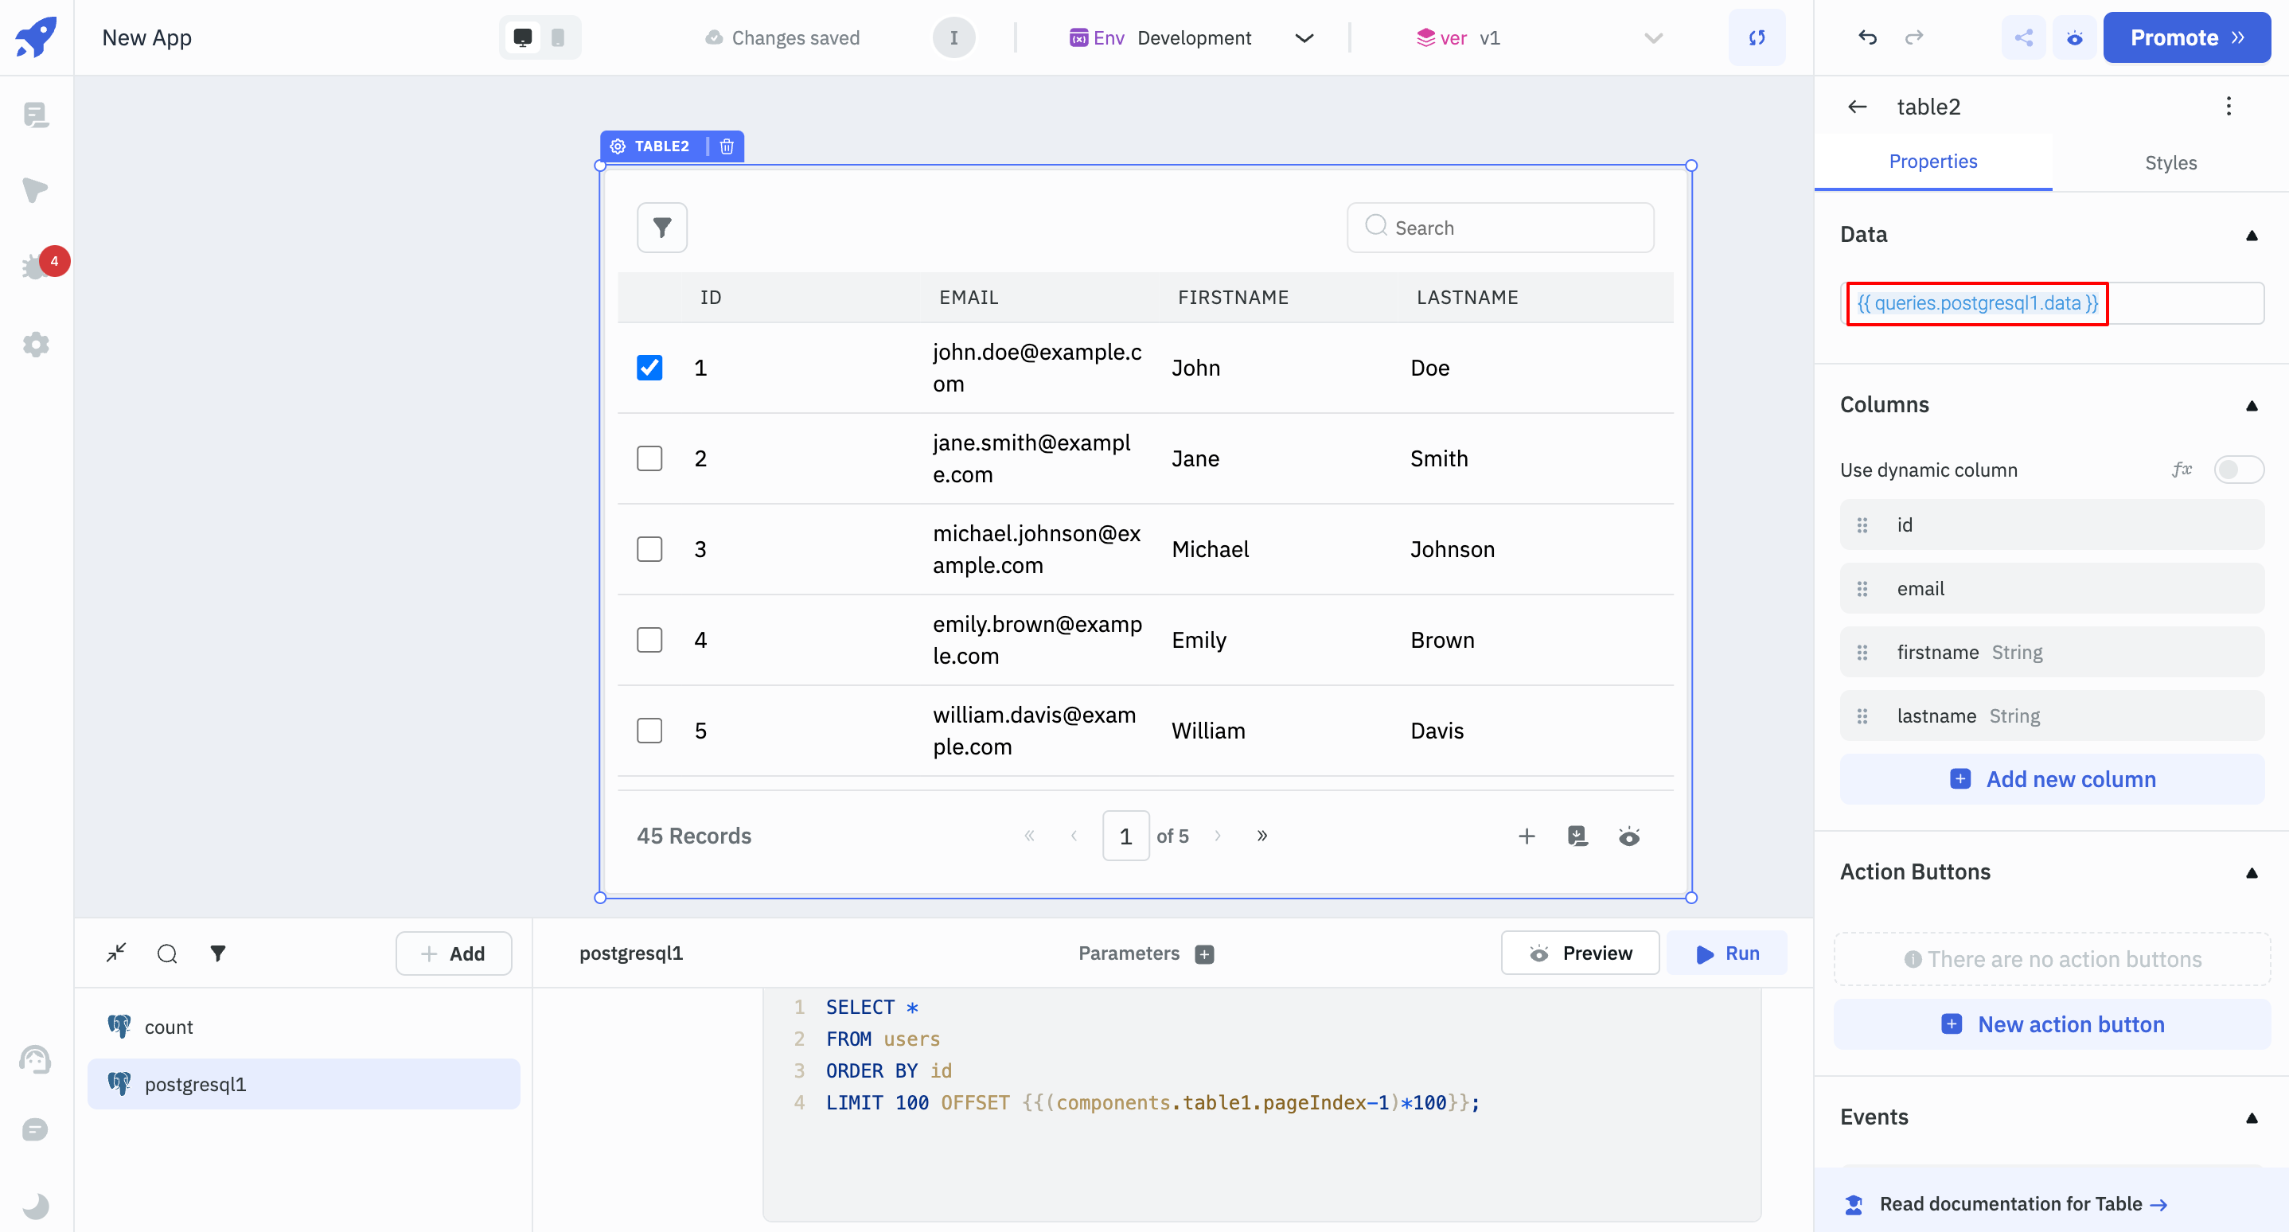Delete TABLE2 with the trash icon
This screenshot has width=2289, height=1232.
[726, 146]
